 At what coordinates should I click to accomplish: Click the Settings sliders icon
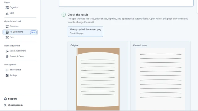[x=7, y=75]
